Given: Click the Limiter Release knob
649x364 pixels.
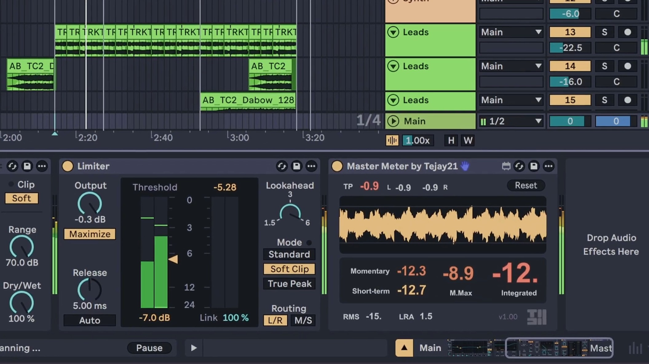Looking at the screenshot, I should click(x=89, y=289).
